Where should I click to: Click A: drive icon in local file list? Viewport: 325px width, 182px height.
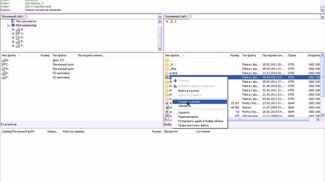pyautogui.click(x=4, y=60)
